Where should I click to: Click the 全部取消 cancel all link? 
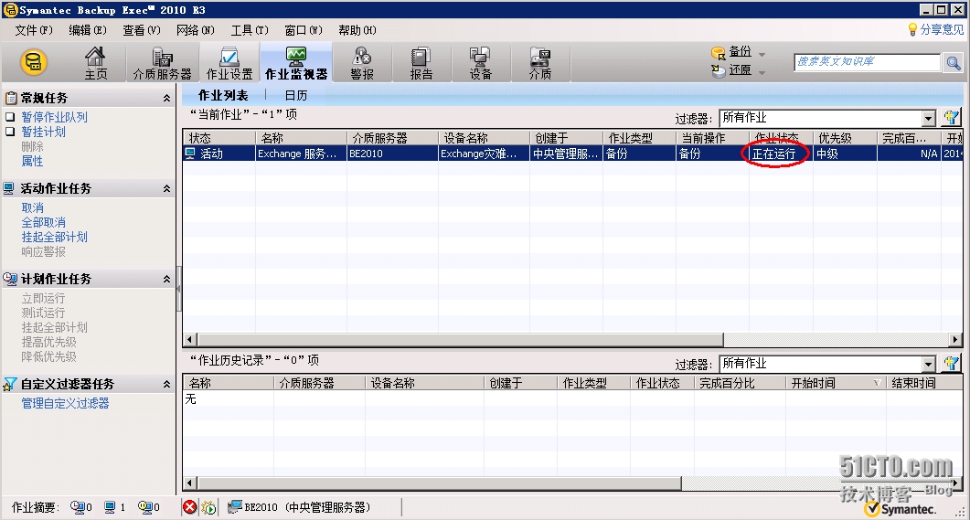(x=43, y=222)
